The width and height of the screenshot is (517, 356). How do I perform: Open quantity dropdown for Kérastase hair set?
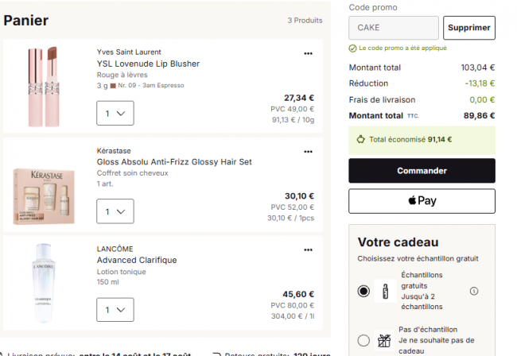pyautogui.click(x=115, y=211)
